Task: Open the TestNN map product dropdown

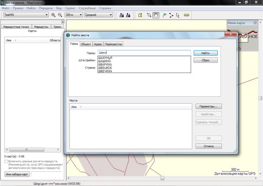Action: [26, 15]
